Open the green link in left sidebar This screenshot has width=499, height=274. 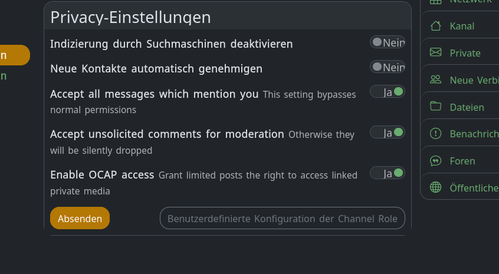pos(4,76)
